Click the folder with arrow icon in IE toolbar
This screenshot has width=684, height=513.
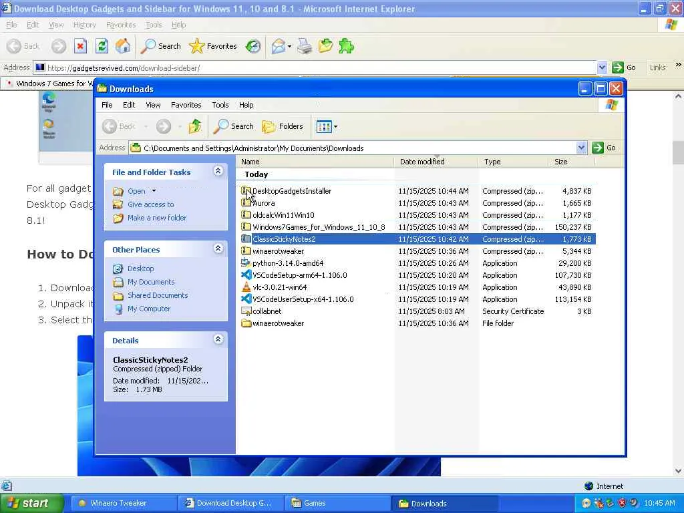tap(325, 46)
